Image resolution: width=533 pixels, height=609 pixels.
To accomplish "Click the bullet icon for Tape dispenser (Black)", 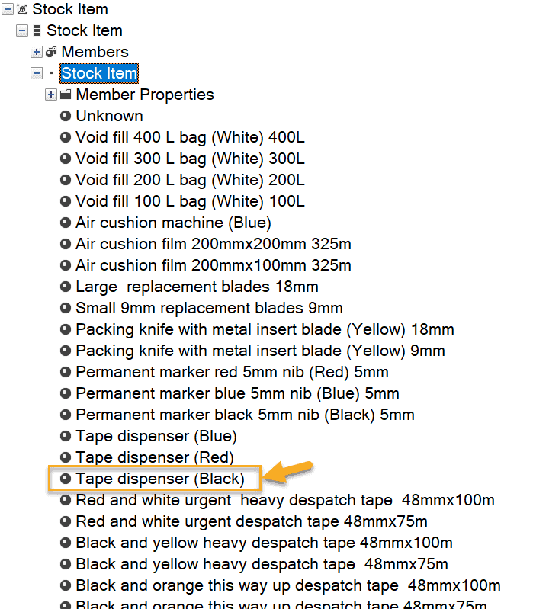I will [x=66, y=479].
